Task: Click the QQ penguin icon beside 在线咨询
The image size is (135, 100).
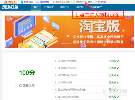Action: 22,2
